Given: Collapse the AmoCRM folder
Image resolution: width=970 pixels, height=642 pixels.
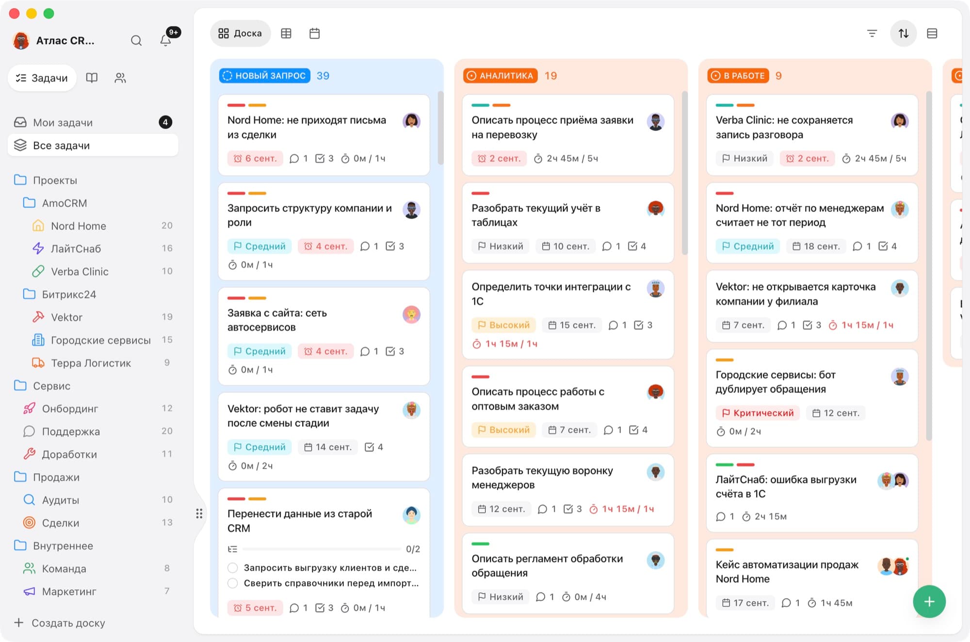Looking at the screenshot, I should point(29,203).
